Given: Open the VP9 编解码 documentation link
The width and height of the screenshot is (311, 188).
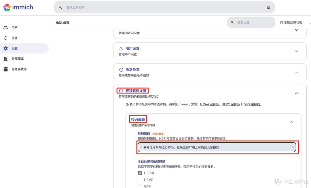Looking at the screenshot, I should (x=252, y=104).
